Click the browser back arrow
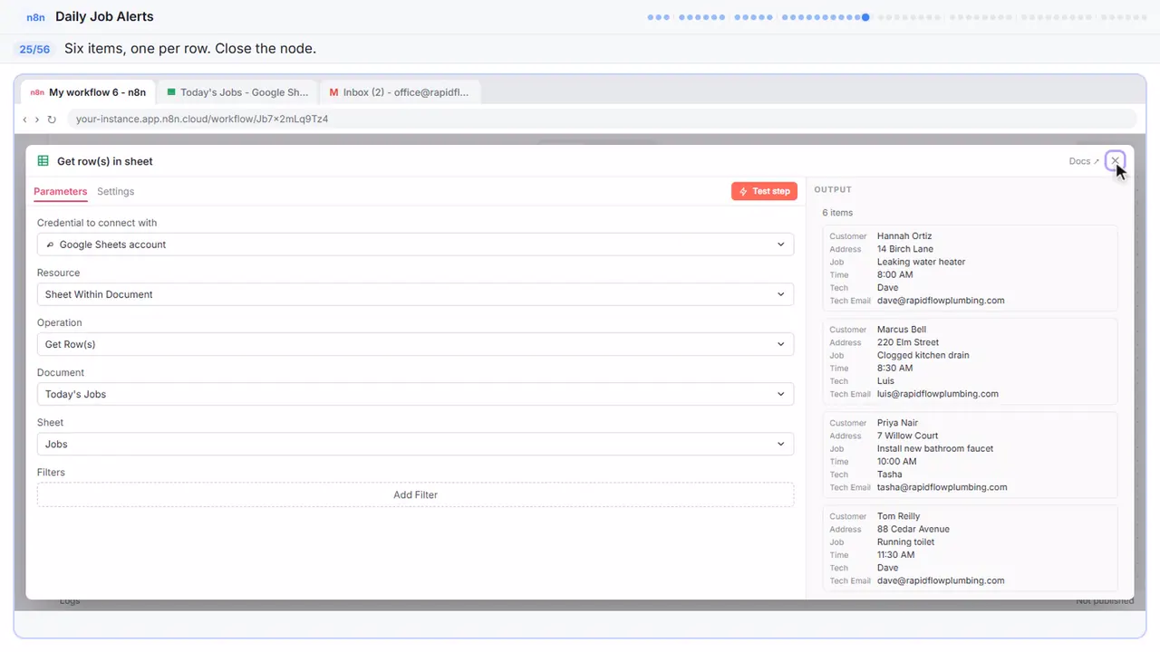The width and height of the screenshot is (1160, 652). [25, 119]
